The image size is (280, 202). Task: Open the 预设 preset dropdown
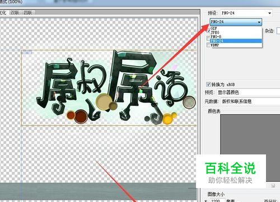click(x=246, y=13)
